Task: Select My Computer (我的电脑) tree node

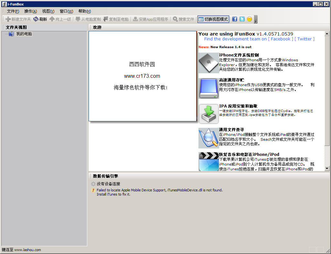Action: point(24,34)
